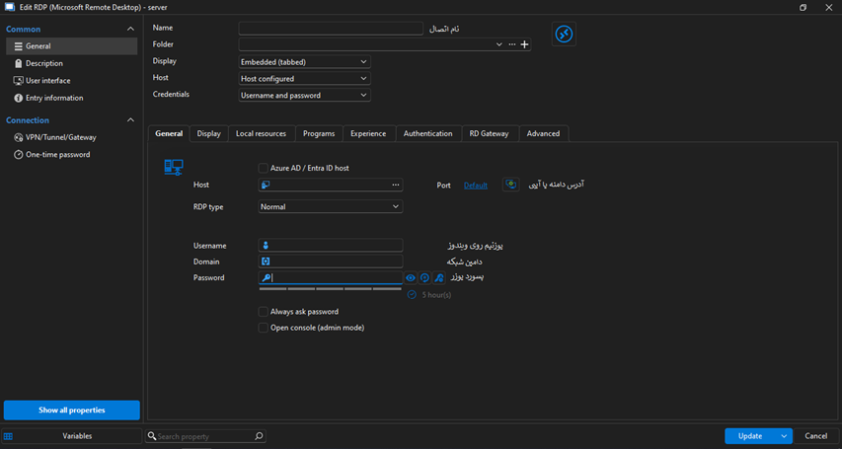Screen dimensions: 842x449
Task: Focus the Password input field
Action: (331, 277)
